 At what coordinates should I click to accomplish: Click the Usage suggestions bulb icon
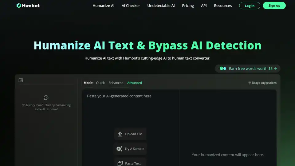click(250, 83)
